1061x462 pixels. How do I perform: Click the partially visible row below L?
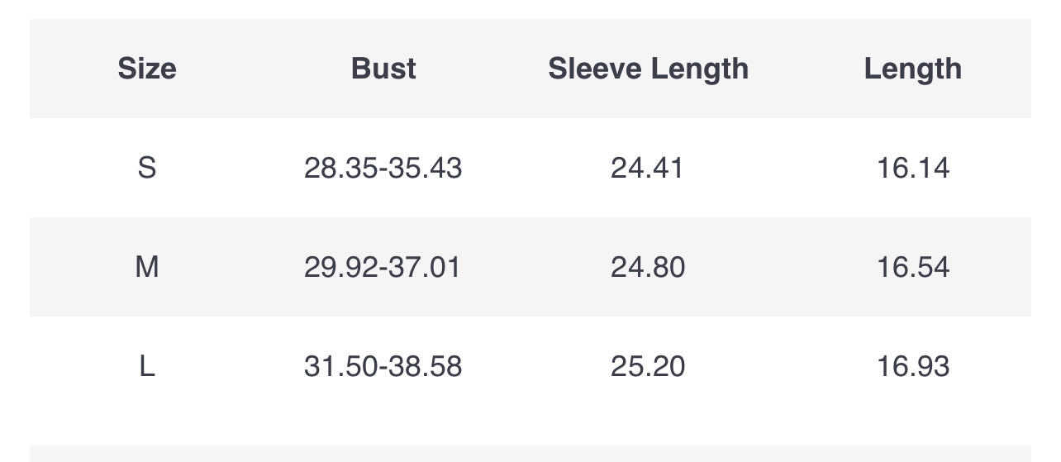tap(530, 454)
